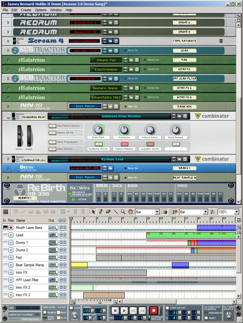Screen dimensions: 243x323
Task: Select the Line tool
Action: click(116, 212)
